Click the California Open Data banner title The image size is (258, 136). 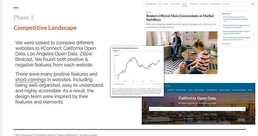coord(197,98)
